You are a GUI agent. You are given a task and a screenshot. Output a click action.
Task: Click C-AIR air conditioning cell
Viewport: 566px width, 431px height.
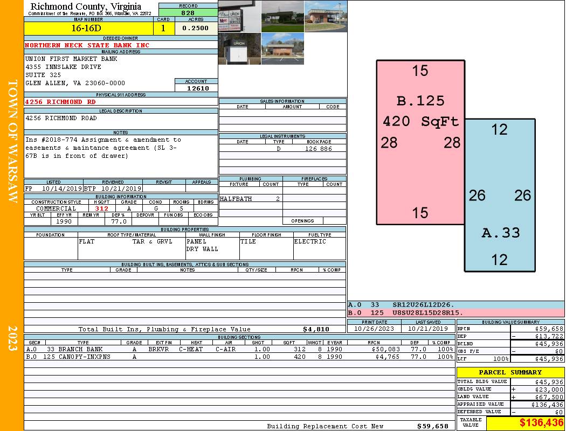point(226,349)
